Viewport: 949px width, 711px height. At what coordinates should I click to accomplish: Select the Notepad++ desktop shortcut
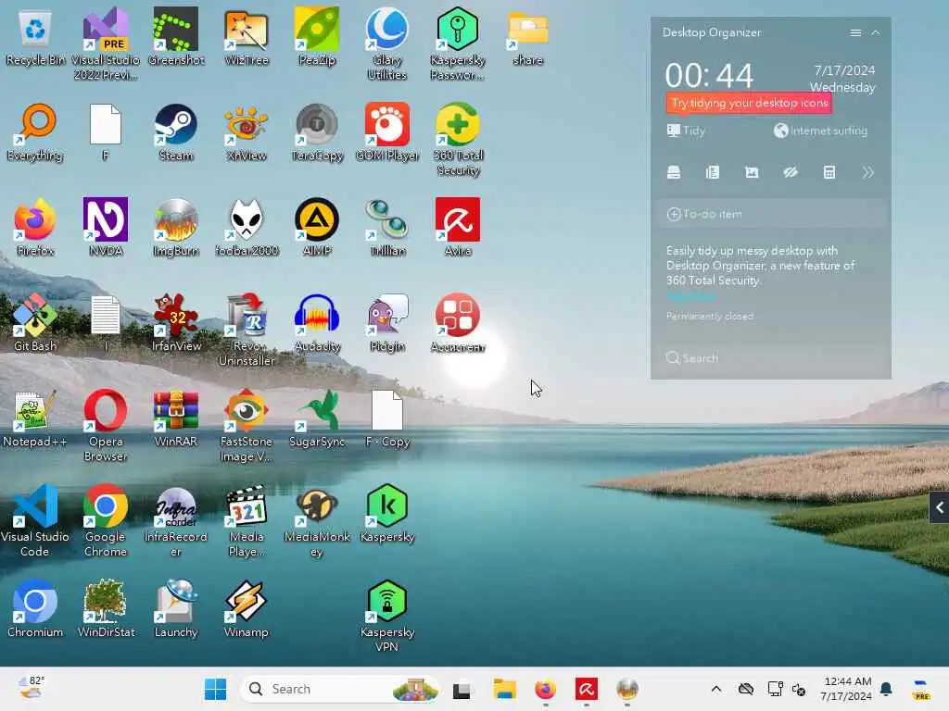click(35, 418)
